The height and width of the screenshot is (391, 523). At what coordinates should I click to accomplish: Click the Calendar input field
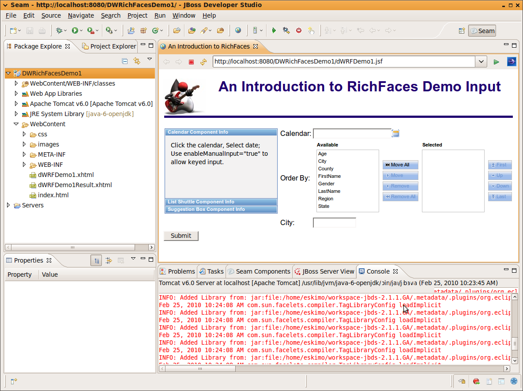coord(352,133)
